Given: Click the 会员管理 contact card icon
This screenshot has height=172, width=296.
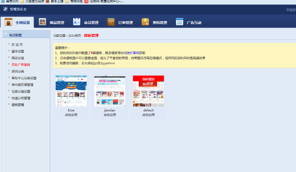Looking at the screenshot, I should (x=77, y=22).
